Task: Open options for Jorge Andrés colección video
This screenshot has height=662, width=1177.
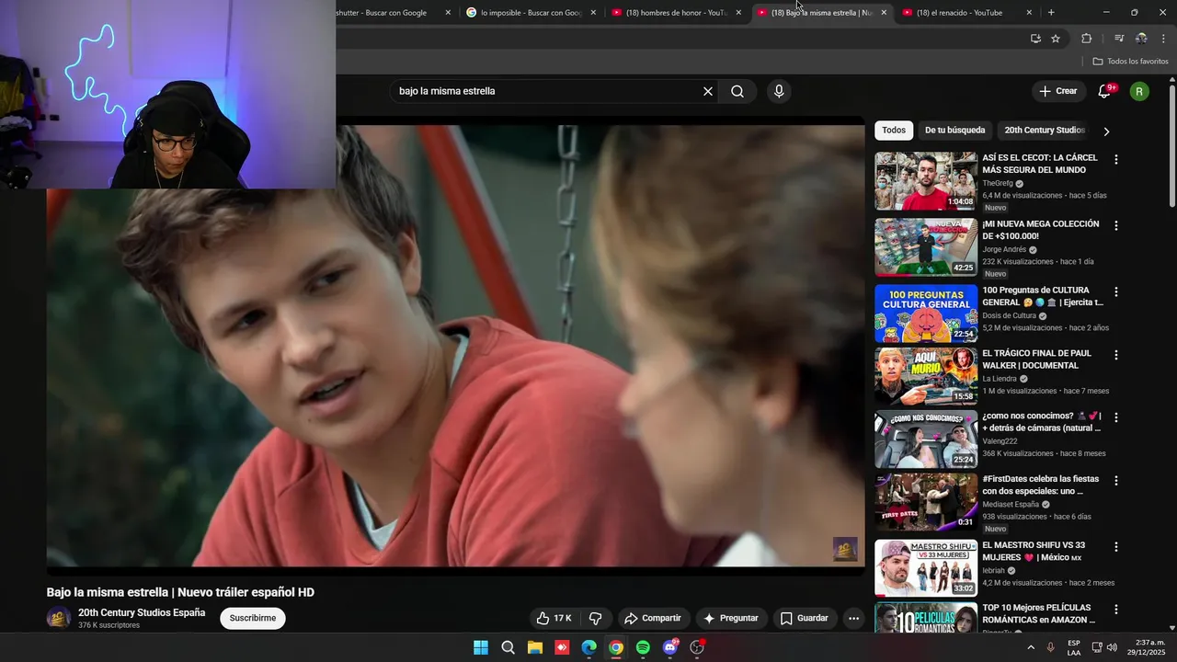Action: (1116, 225)
